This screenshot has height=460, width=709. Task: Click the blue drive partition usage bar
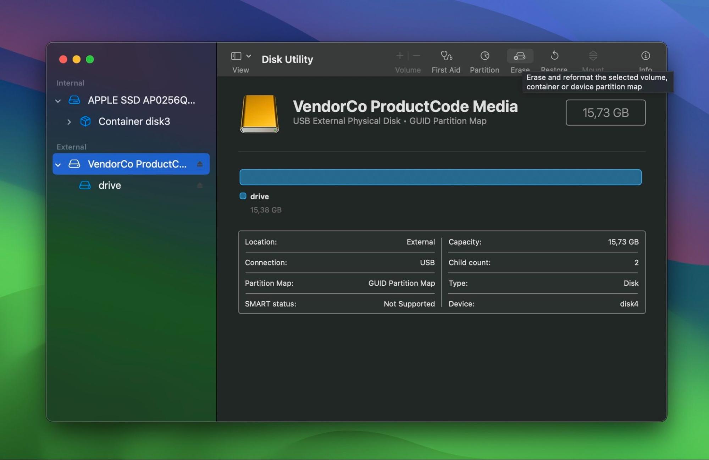[441, 177]
